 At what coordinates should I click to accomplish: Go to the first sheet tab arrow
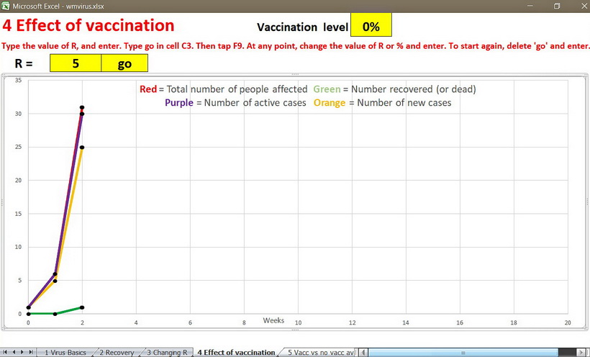(x=6, y=352)
